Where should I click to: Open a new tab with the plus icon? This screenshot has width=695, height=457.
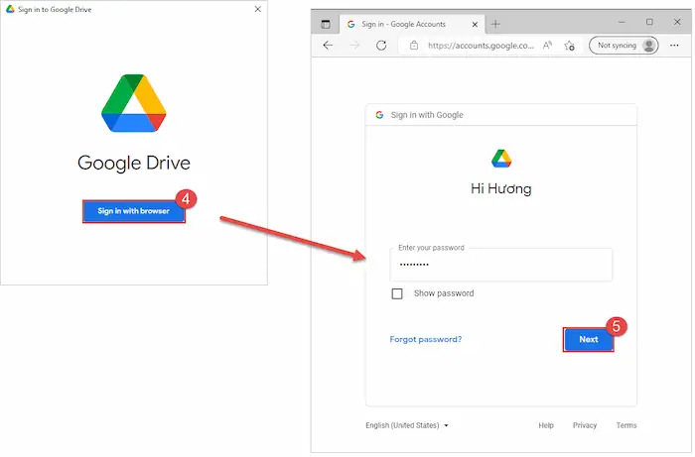495,23
